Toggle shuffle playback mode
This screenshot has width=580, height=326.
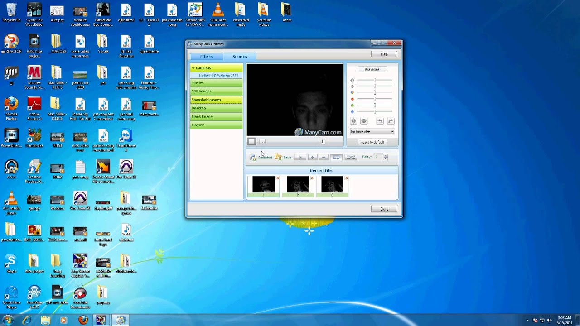pos(351,158)
